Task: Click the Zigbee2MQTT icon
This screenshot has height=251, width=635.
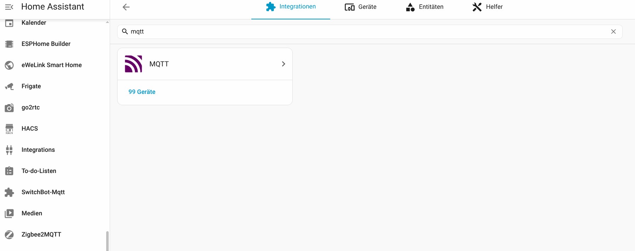Action: tap(9, 235)
